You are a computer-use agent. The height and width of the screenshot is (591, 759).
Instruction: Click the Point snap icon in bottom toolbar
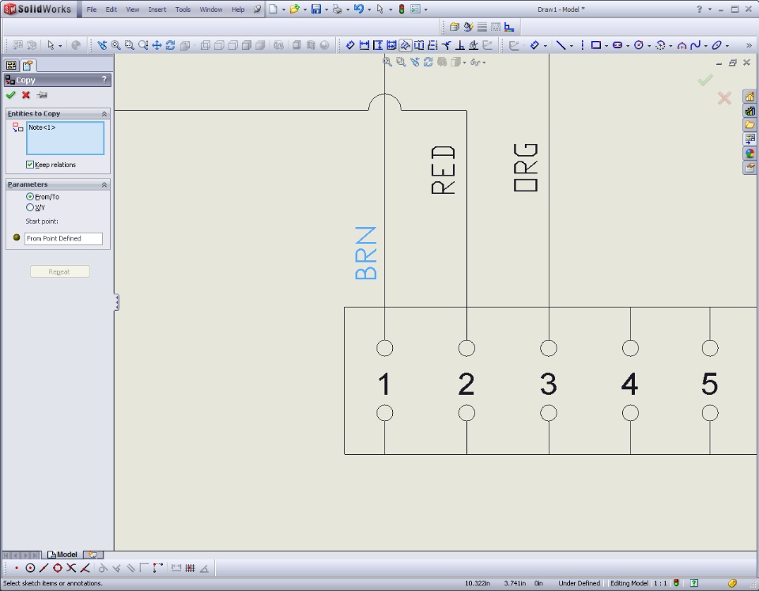17,568
